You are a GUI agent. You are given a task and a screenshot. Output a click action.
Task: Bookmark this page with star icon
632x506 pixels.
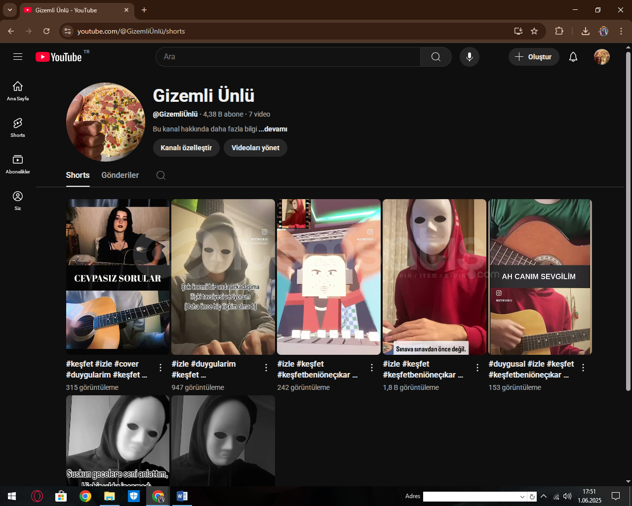click(534, 31)
